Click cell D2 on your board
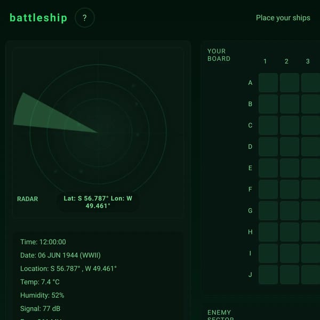The width and height of the screenshot is (320, 320). (290, 147)
